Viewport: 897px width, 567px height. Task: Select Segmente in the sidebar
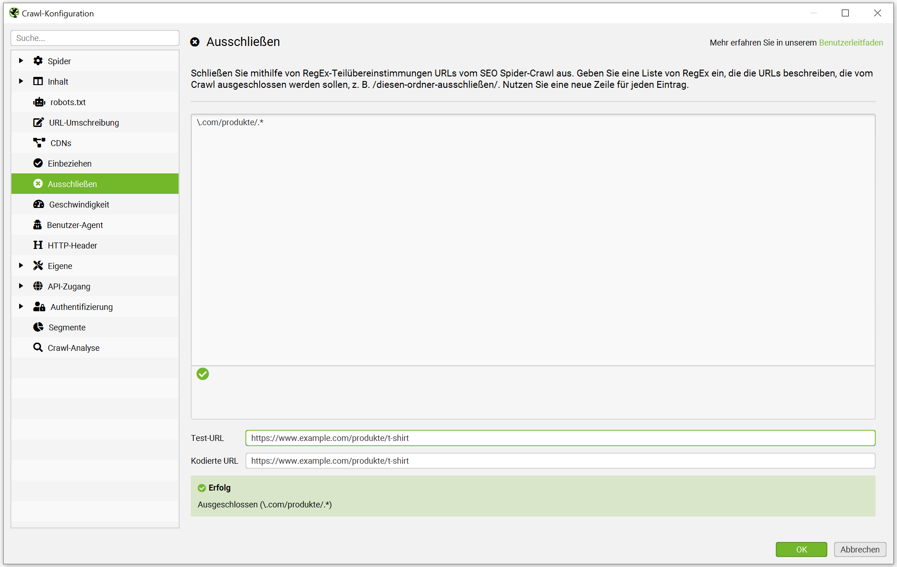(x=95, y=327)
